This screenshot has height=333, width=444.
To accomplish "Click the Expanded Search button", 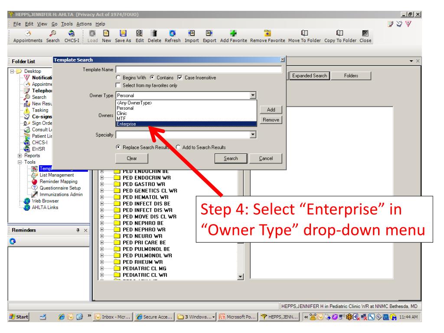I will point(310,75).
